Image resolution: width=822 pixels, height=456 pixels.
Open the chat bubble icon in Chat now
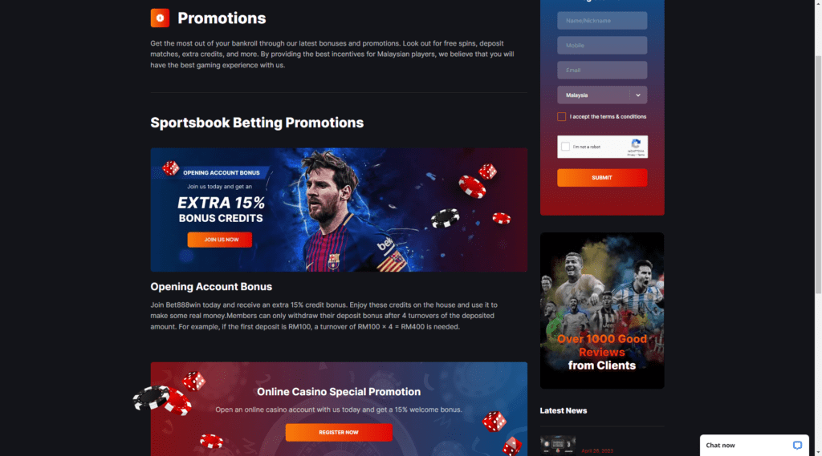[x=797, y=446]
